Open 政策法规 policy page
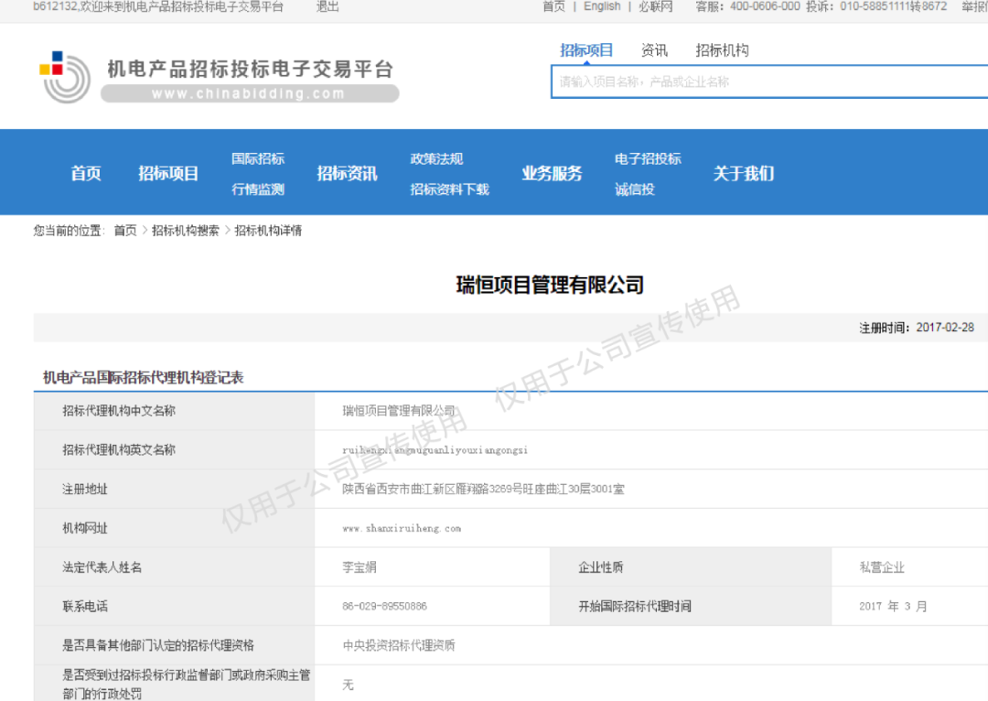Viewport: 988px width, 701px height. pos(436,157)
